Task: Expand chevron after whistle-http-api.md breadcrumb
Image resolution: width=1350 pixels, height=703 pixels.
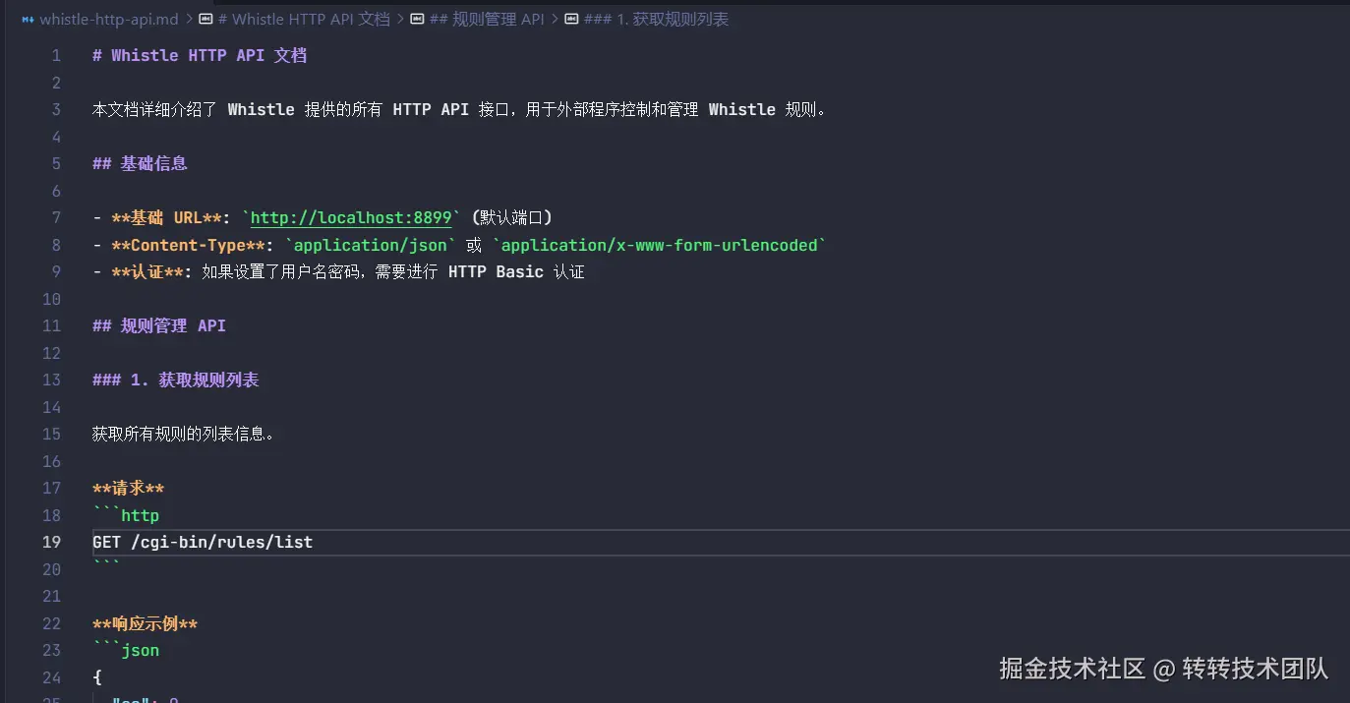Action: click(x=189, y=20)
